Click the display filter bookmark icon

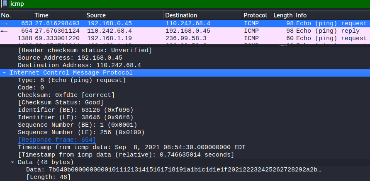[x=5, y=4]
